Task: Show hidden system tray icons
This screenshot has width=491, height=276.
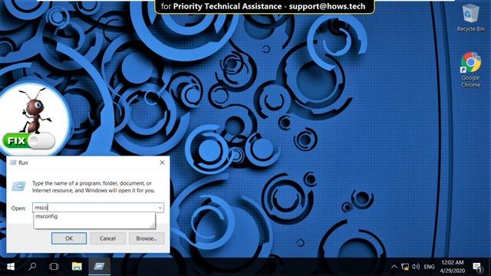Action: click(394, 267)
